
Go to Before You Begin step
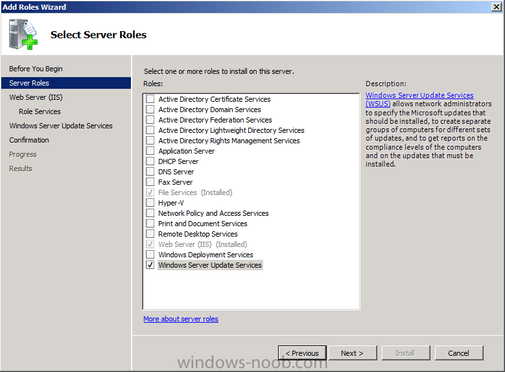[x=36, y=69]
